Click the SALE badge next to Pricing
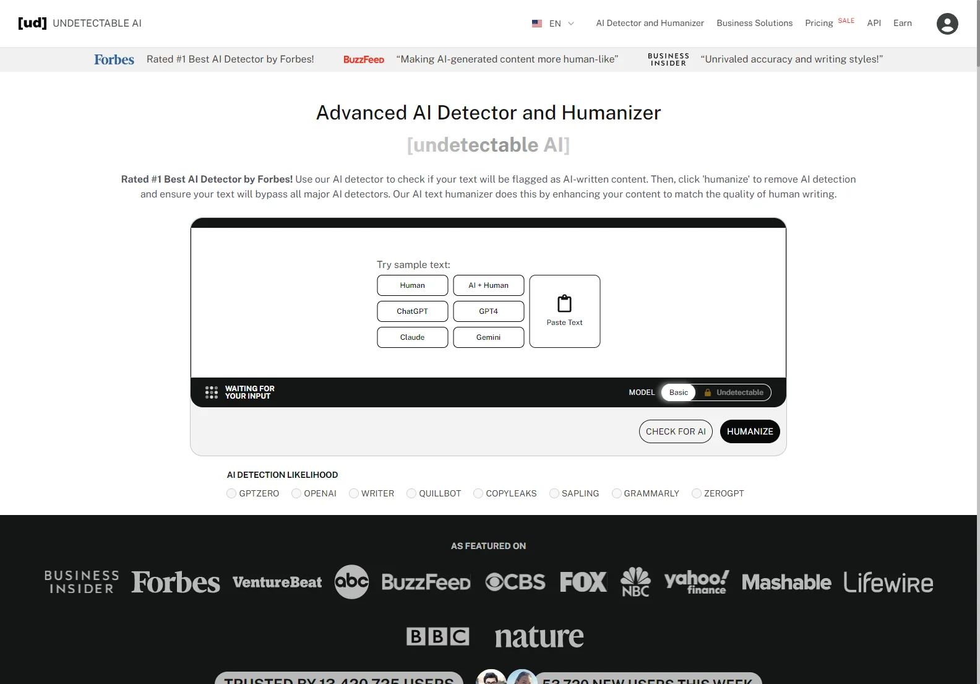Viewport: 980px width, 684px height. click(846, 20)
